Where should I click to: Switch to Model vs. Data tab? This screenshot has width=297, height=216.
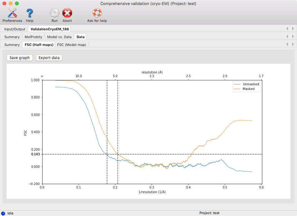(x=59, y=37)
